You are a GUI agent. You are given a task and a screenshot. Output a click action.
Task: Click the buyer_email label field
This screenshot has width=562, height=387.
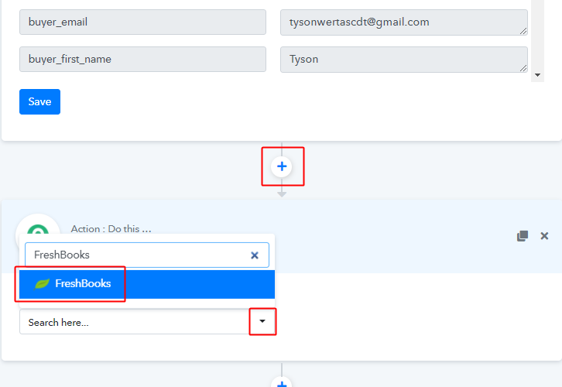pyautogui.click(x=142, y=22)
